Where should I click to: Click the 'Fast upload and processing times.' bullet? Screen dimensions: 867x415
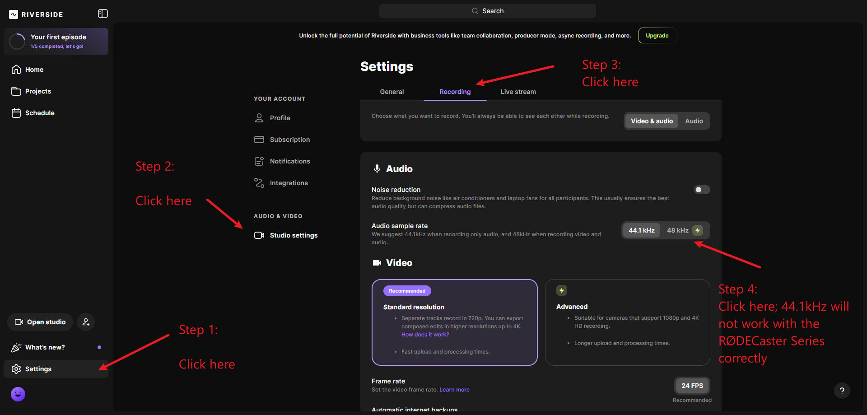[x=446, y=352]
